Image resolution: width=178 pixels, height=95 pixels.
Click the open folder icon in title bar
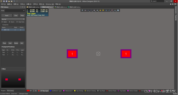pyautogui.click(x=9, y=1)
